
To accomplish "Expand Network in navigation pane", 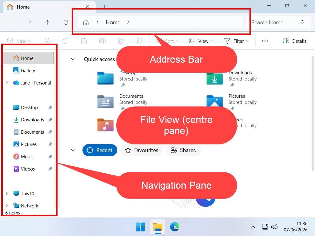I will tap(7, 206).
